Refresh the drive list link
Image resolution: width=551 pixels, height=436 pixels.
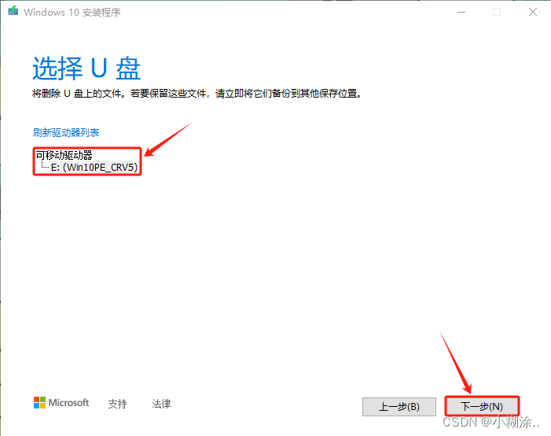pyautogui.click(x=66, y=133)
